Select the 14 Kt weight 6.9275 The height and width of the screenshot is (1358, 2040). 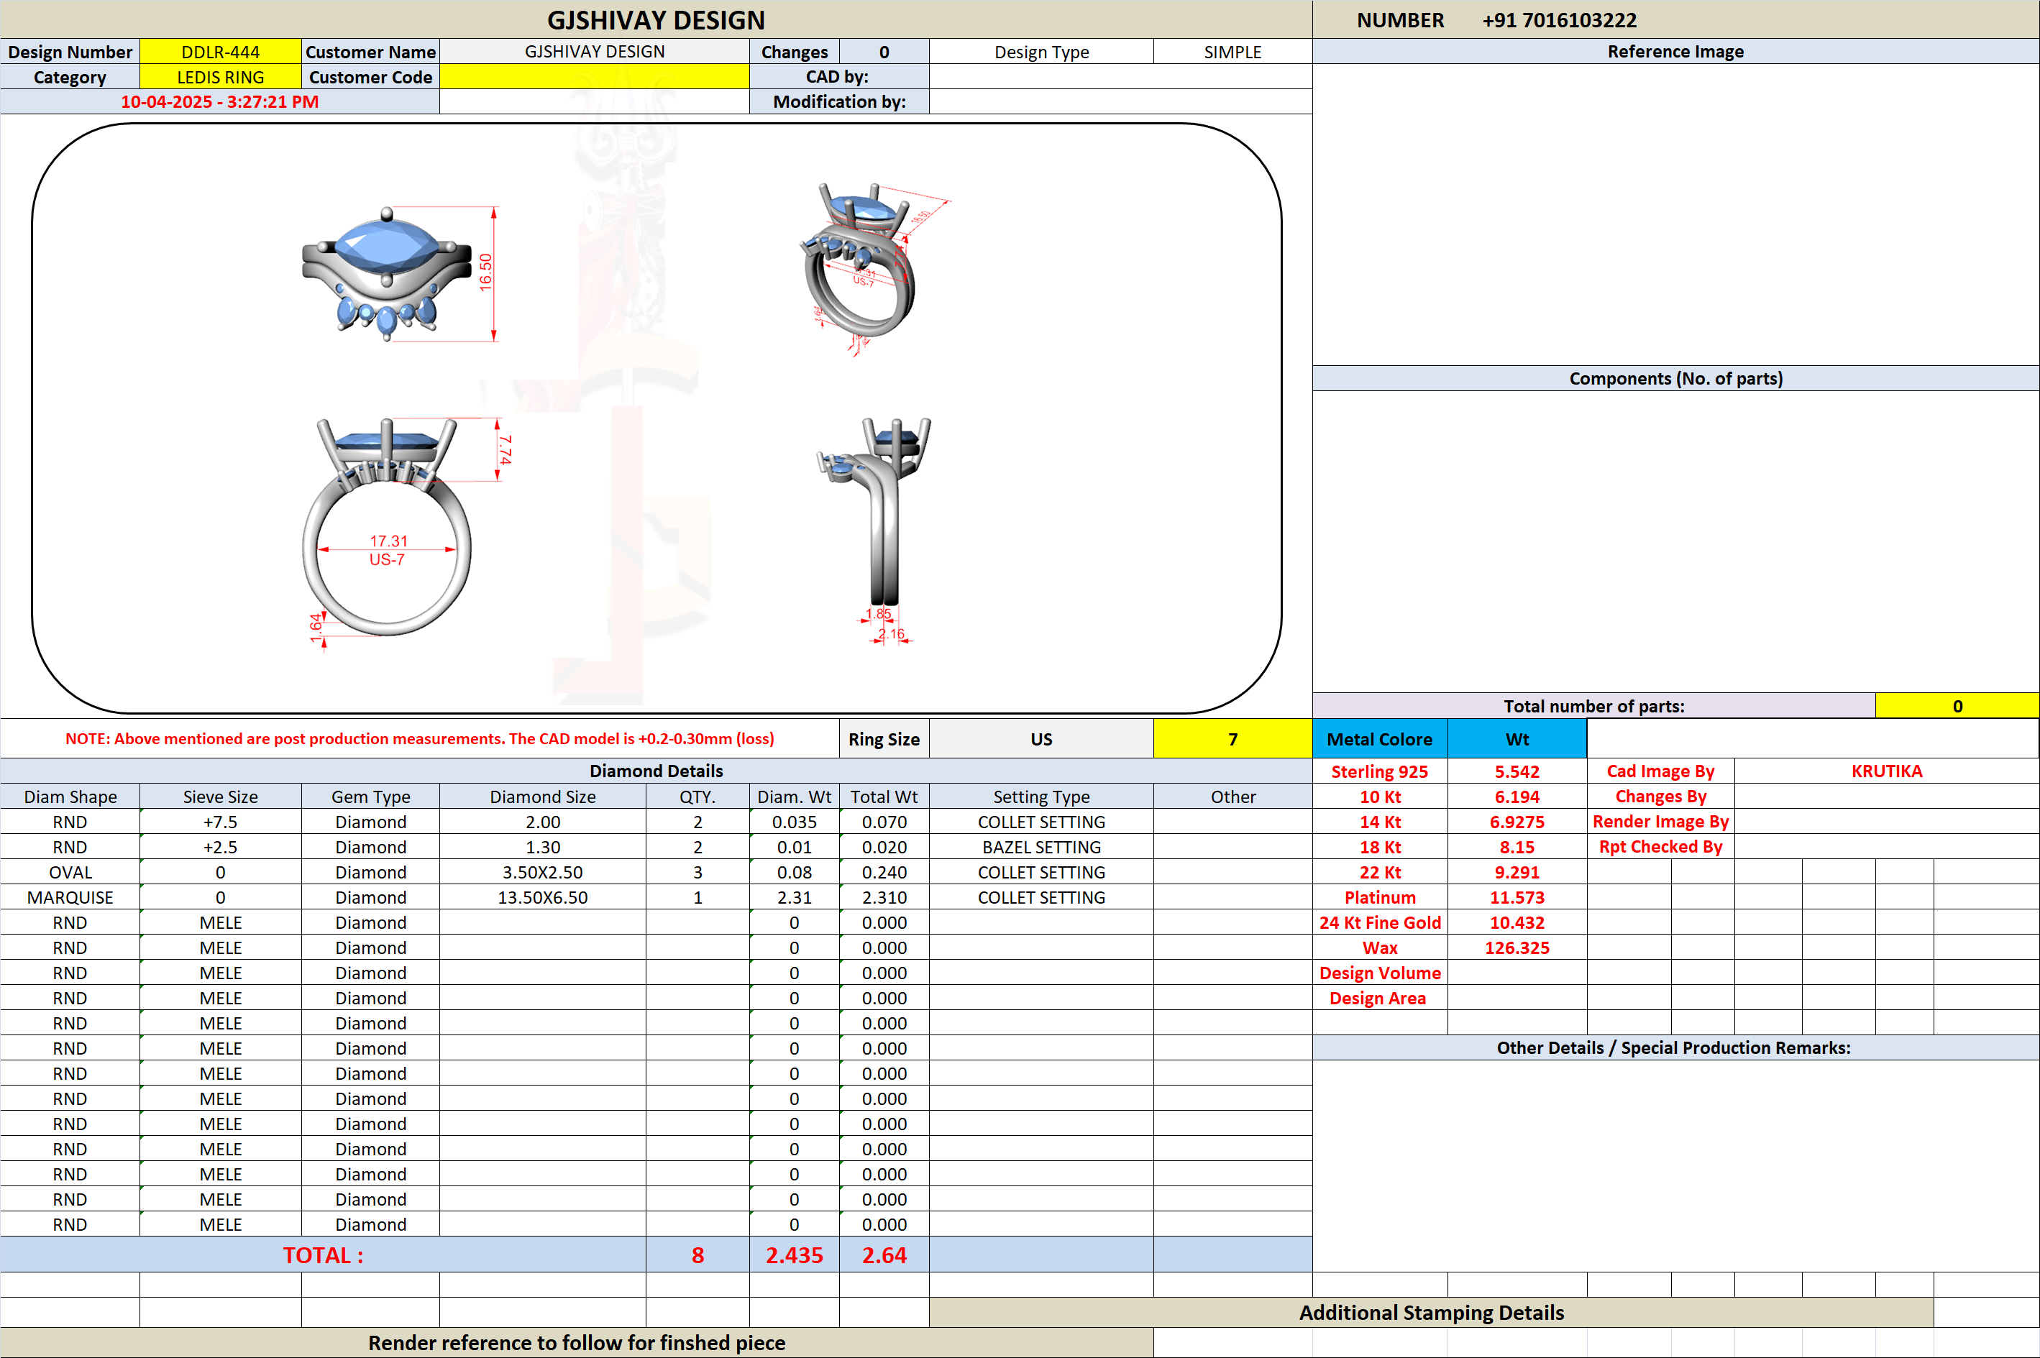click(1517, 822)
